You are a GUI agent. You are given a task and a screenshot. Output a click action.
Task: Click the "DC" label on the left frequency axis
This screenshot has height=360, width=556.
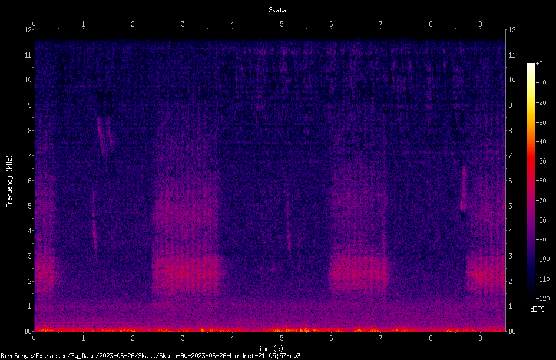(28, 332)
